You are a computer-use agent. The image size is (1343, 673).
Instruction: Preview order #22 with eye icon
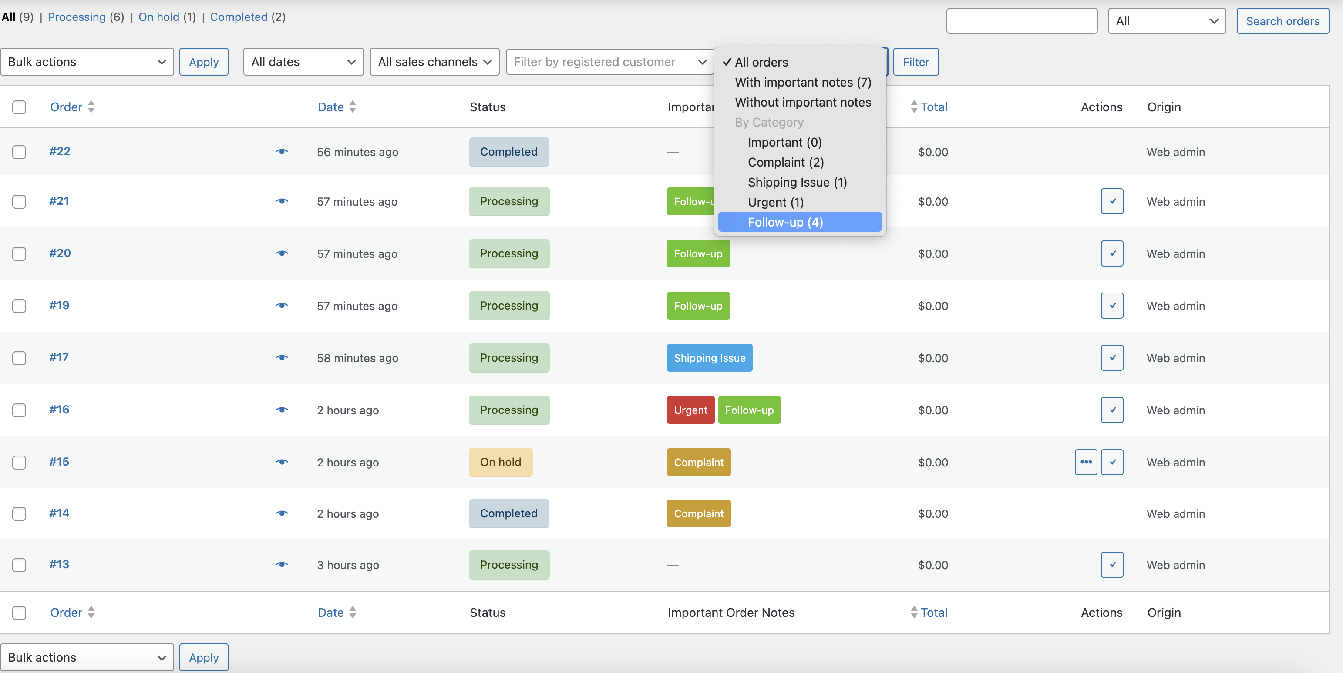pos(282,151)
